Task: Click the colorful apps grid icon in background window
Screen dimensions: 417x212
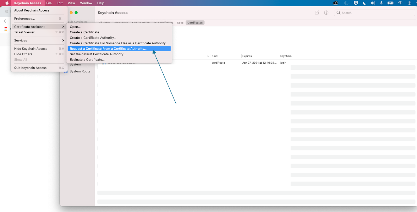Action: 5,29
